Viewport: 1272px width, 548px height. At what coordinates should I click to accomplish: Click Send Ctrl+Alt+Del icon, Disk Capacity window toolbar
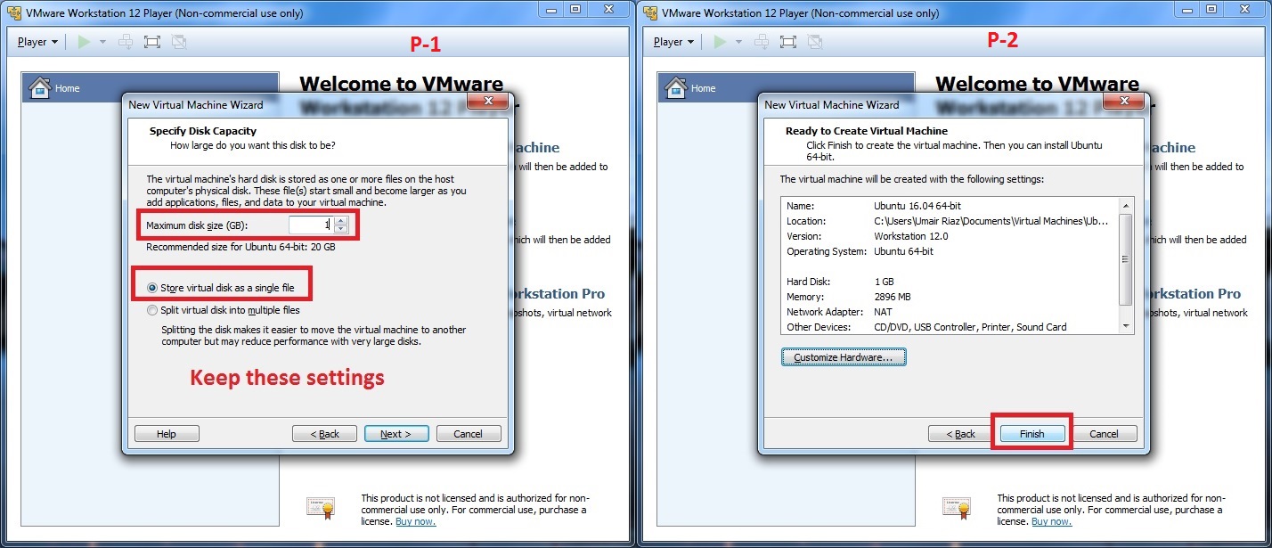tap(126, 42)
